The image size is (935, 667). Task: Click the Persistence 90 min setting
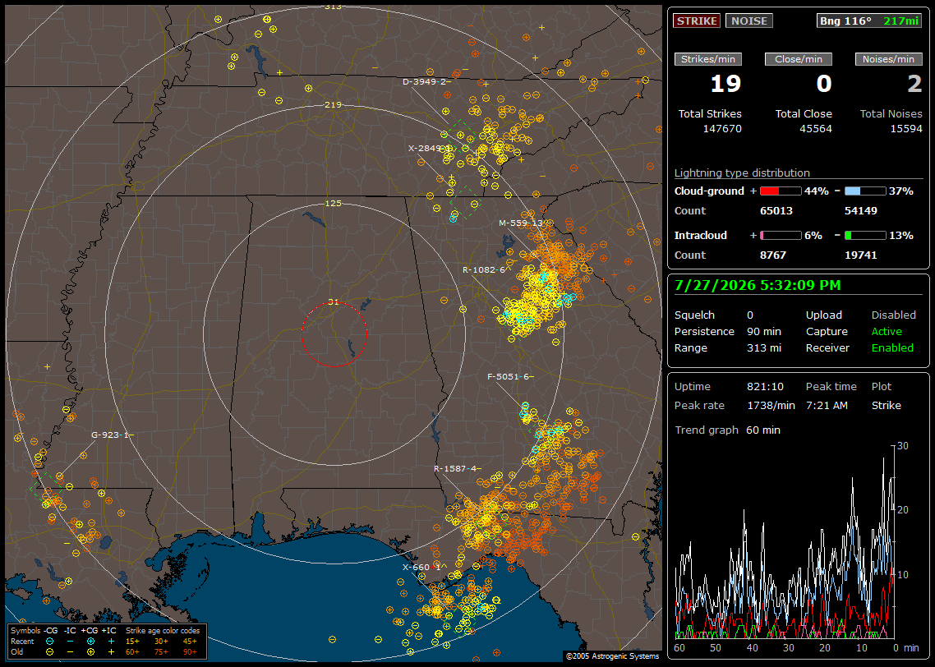click(x=727, y=331)
